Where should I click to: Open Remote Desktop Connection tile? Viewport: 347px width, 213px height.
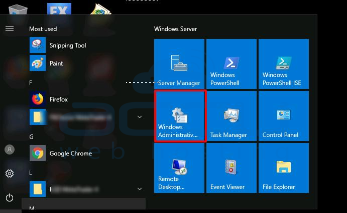click(179, 168)
